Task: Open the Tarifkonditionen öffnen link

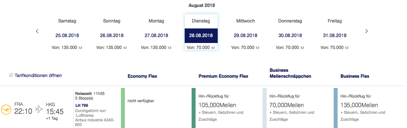Action: tap(38, 75)
